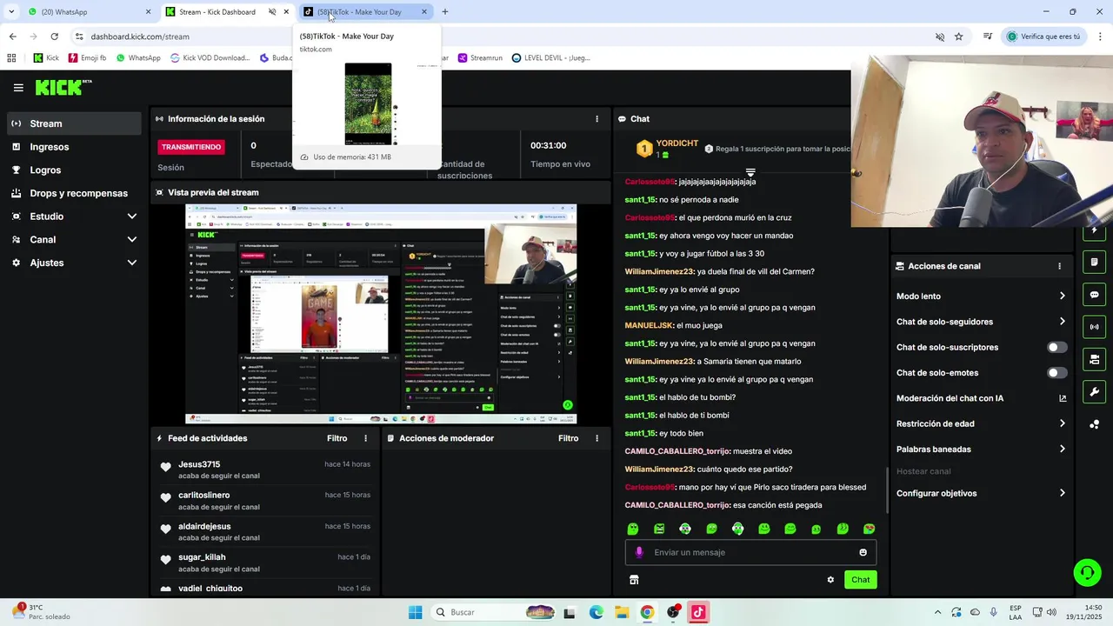Open Chat de solo-seguidores settings
Image resolution: width=1113 pixels, height=626 pixels.
click(x=981, y=322)
